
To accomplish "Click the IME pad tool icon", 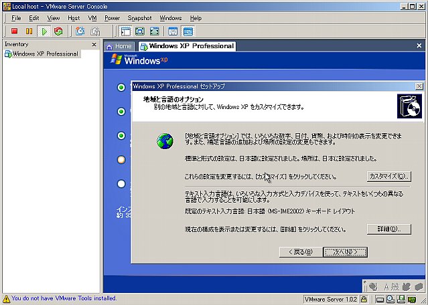I will click(x=407, y=287).
